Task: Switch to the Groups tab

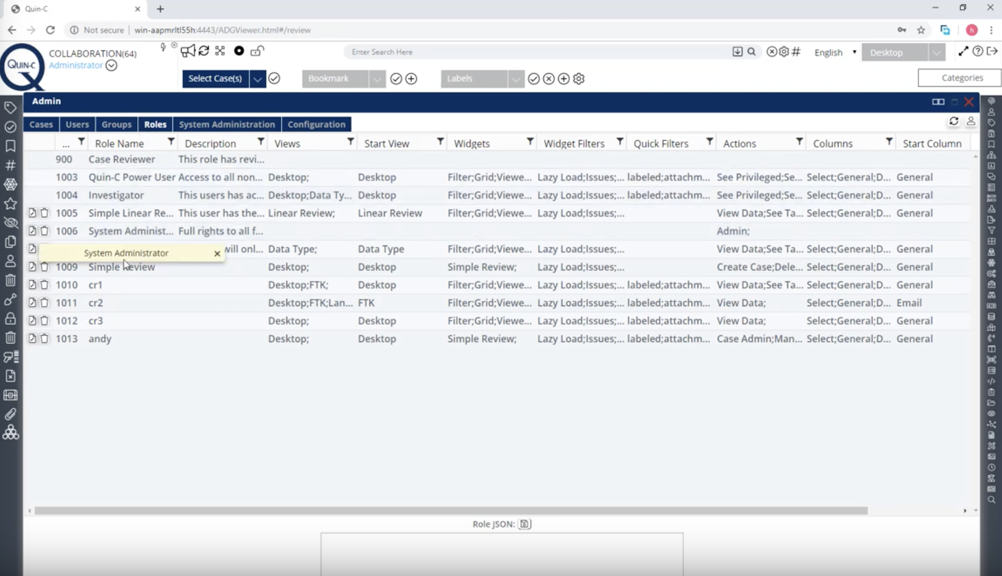Action: click(116, 124)
